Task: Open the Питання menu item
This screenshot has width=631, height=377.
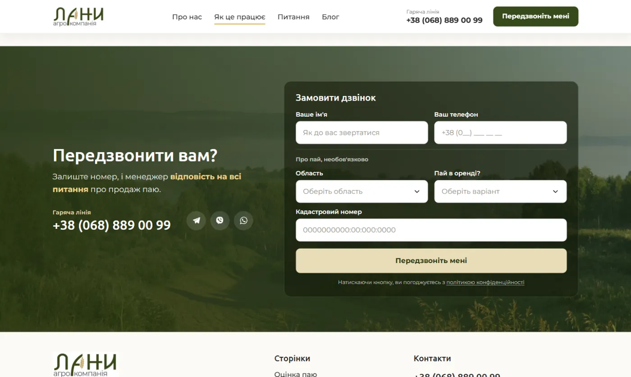Action: point(293,17)
